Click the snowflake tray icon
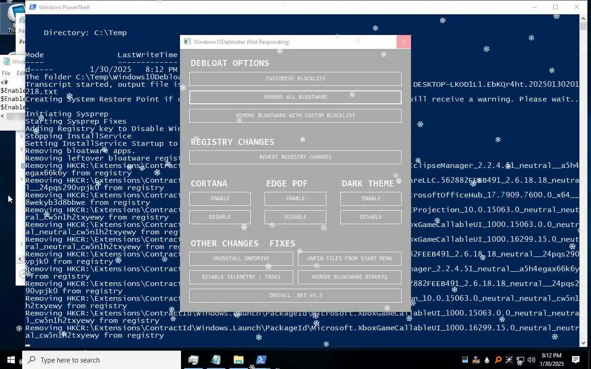 pyautogui.click(x=509, y=360)
